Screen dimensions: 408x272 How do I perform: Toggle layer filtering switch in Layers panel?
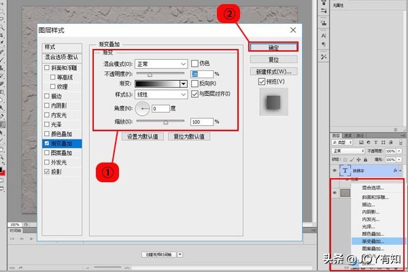(401, 143)
